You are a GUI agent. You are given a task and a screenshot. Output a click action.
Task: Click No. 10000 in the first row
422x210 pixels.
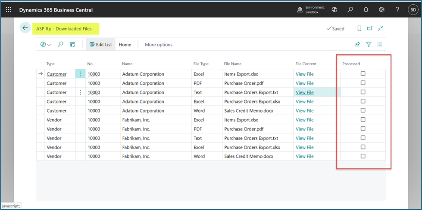pos(94,74)
